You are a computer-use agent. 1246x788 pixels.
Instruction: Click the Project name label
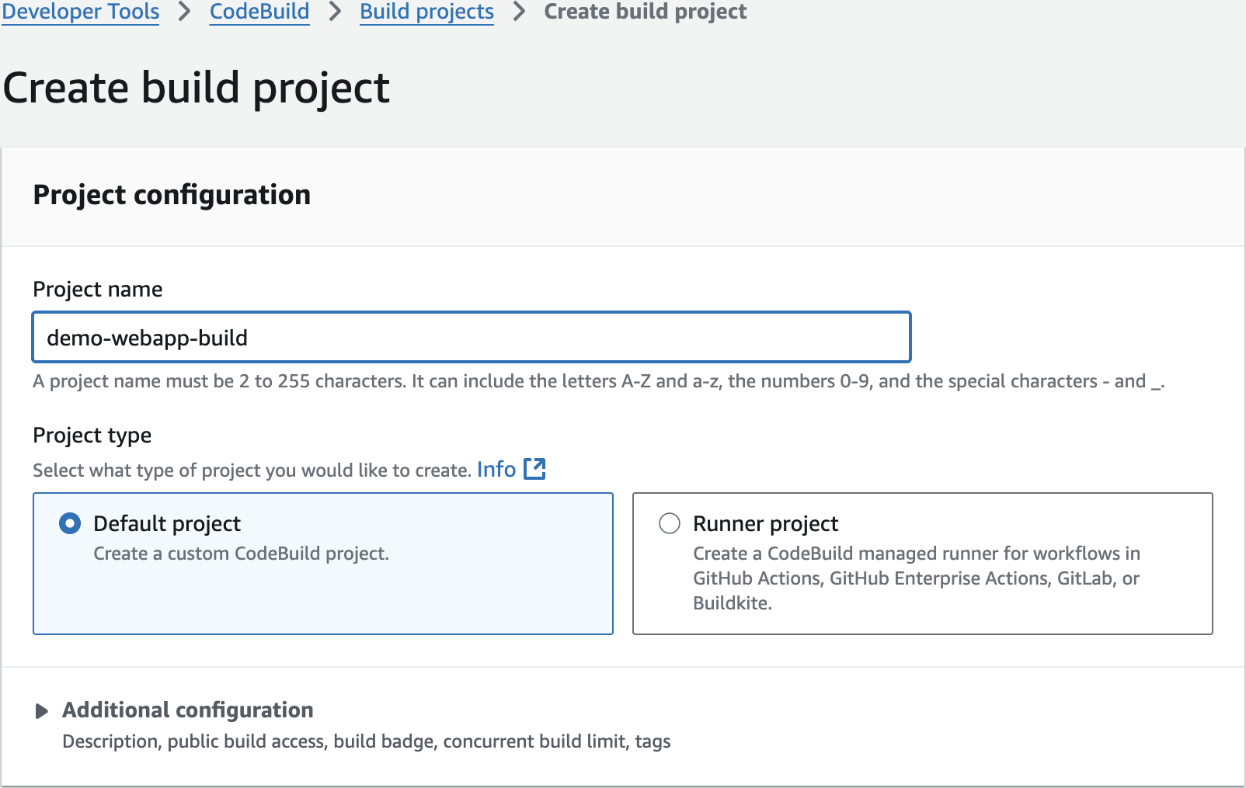click(x=98, y=289)
